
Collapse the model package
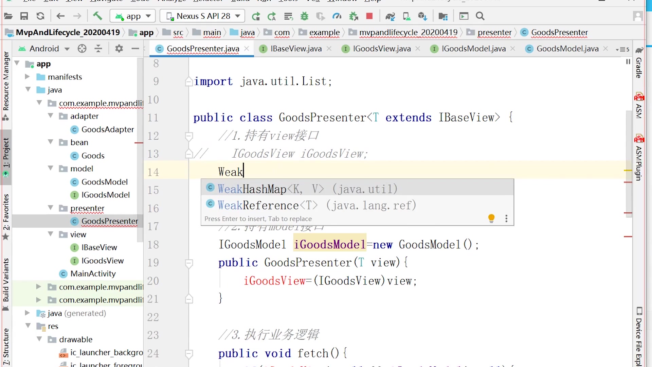click(51, 168)
